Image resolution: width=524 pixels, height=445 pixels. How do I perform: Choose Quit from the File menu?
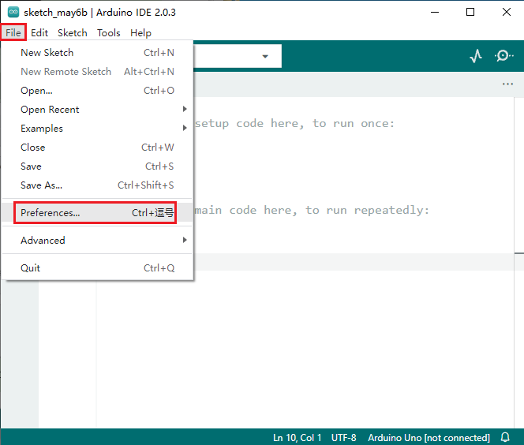pyautogui.click(x=97, y=268)
